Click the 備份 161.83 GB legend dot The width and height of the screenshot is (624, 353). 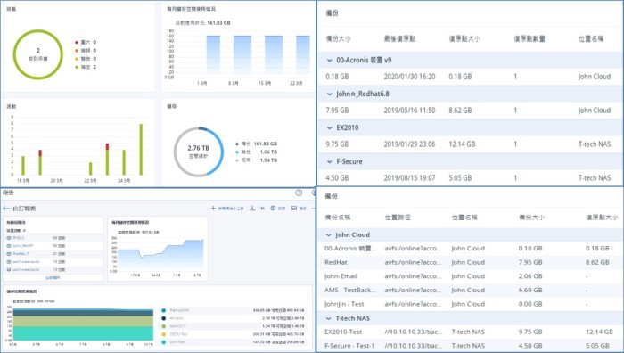(237, 144)
